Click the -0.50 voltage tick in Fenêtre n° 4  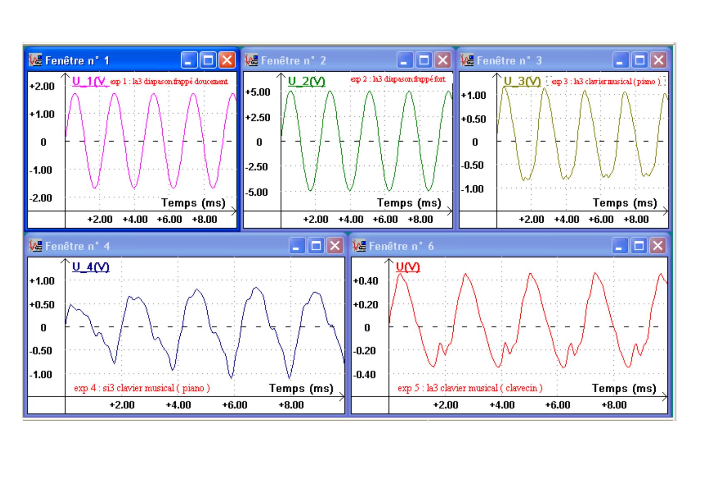[41, 351]
